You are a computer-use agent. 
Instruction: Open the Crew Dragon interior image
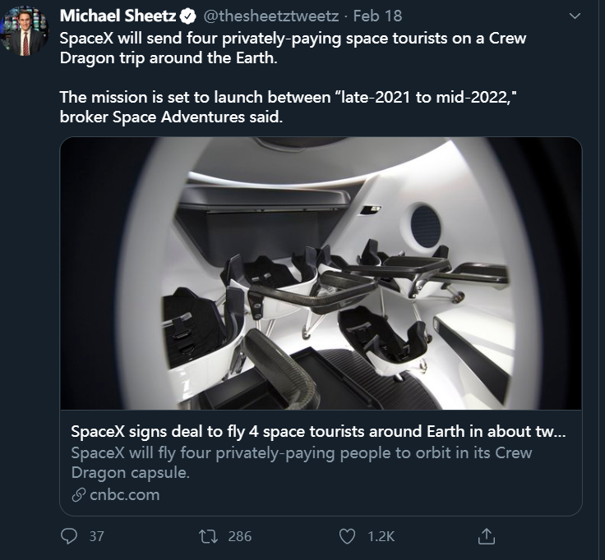[321, 273]
